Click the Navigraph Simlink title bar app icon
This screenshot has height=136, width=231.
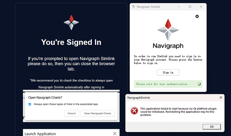tap(134, 7)
